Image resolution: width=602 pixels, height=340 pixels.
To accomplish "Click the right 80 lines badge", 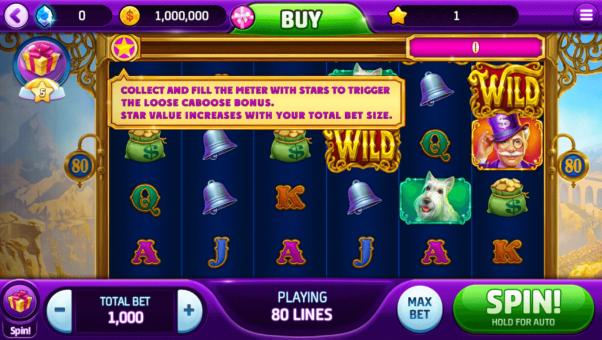I will [x=573, y=166].
